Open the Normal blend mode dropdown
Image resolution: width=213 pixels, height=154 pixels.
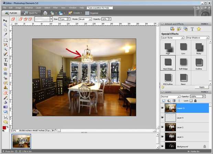point(170,97)
